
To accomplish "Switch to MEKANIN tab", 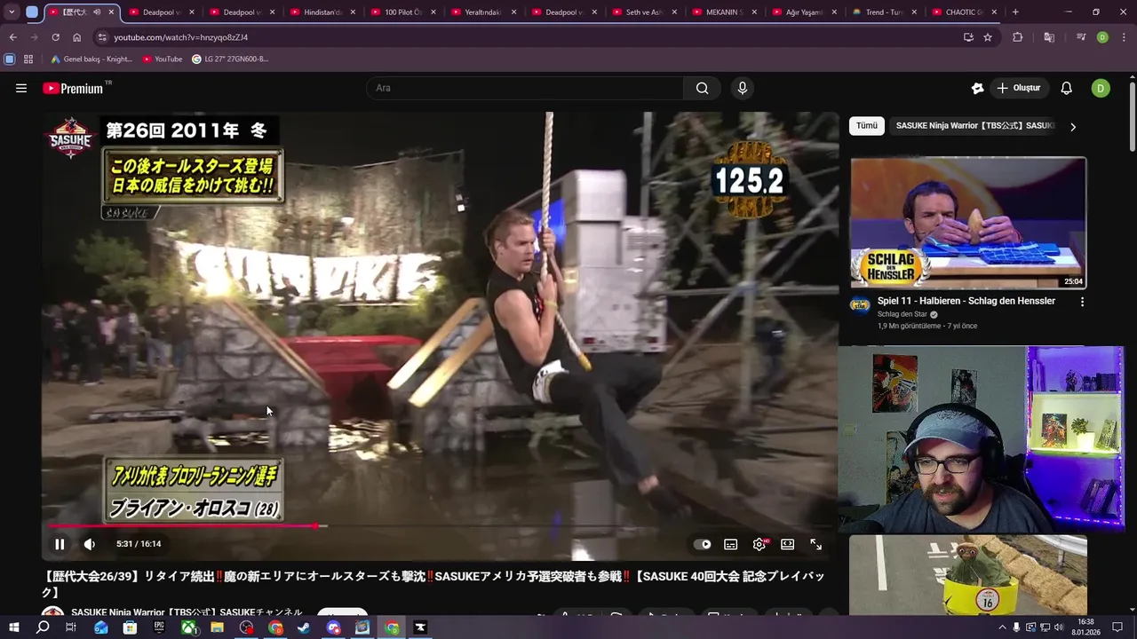I will (x=726, y=12).
